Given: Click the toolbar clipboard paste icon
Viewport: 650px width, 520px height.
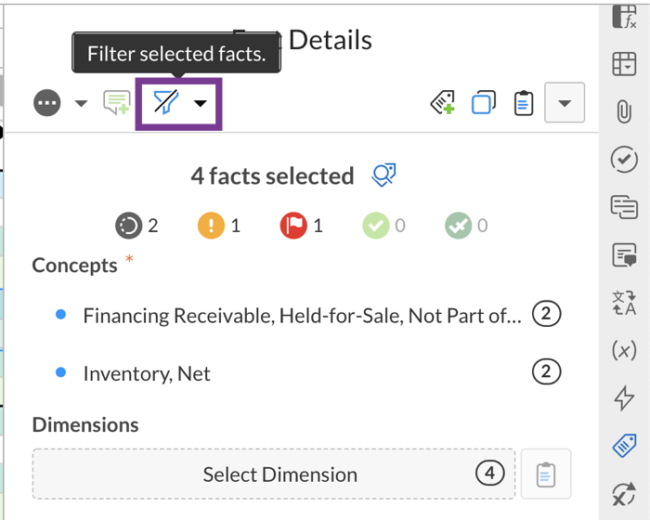Looking at the screenshot, I should point(524,103).
